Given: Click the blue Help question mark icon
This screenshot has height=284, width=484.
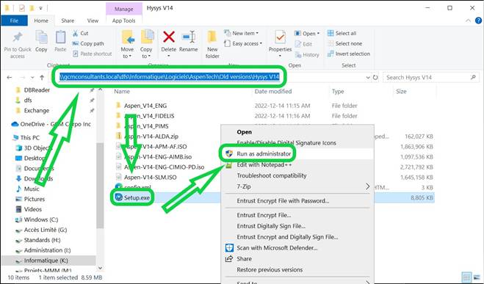Looking at the screenshot, I should coord(478,21).
